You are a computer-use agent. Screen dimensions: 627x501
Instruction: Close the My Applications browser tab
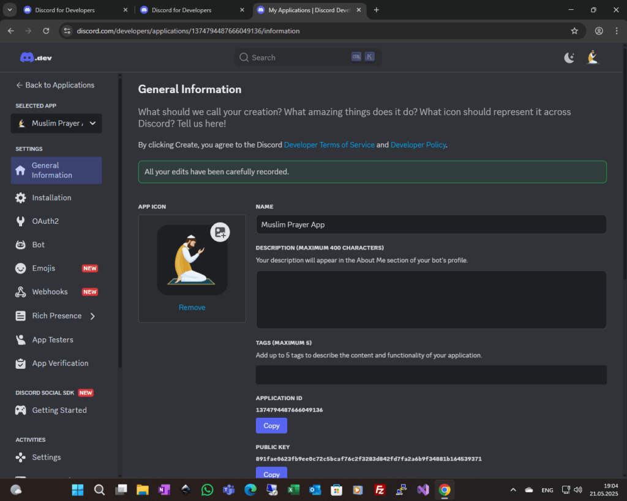[359, 10]
